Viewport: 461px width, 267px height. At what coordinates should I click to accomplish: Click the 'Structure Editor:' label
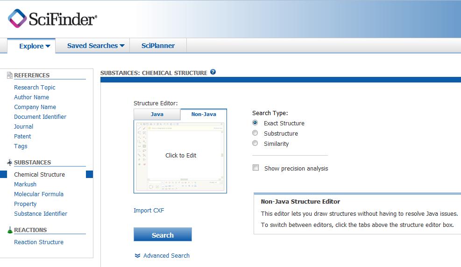tap(156, 103)
